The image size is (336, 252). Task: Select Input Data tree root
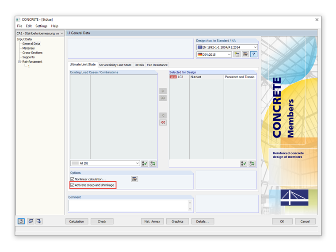click(x=24, y=39)
